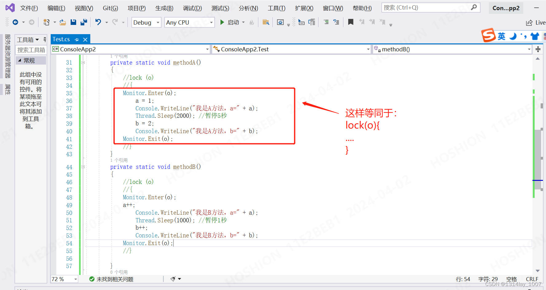Save the current file with Save icon

(x=73, y=22)
